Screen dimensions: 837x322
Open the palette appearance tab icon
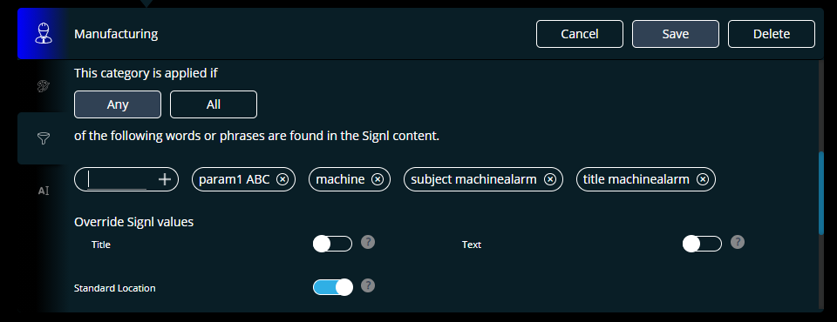(44, 86)
